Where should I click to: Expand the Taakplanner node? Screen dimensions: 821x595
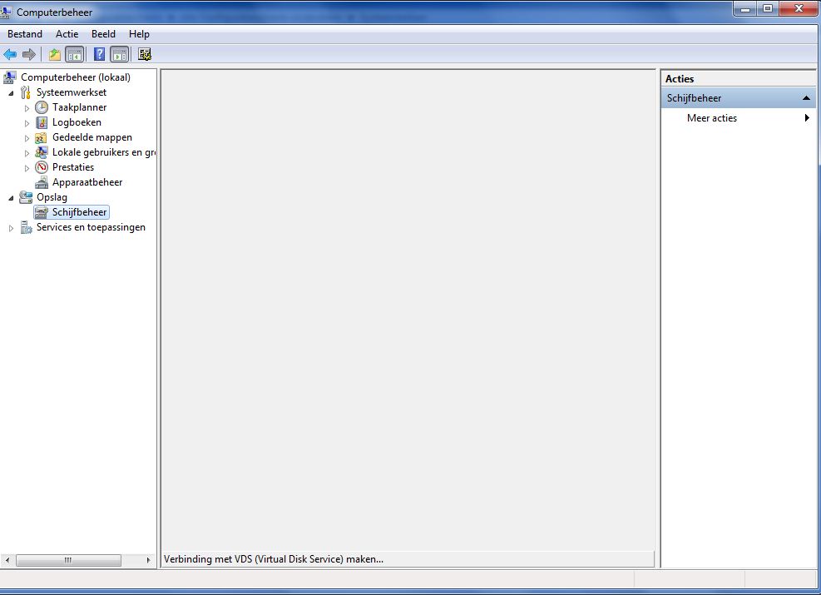27,108
